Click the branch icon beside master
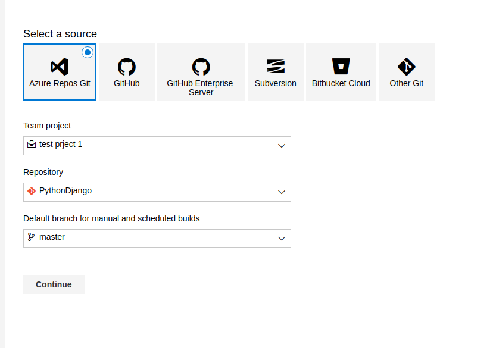The width and height of the screenshot is (496, 348). pos(32,237)
